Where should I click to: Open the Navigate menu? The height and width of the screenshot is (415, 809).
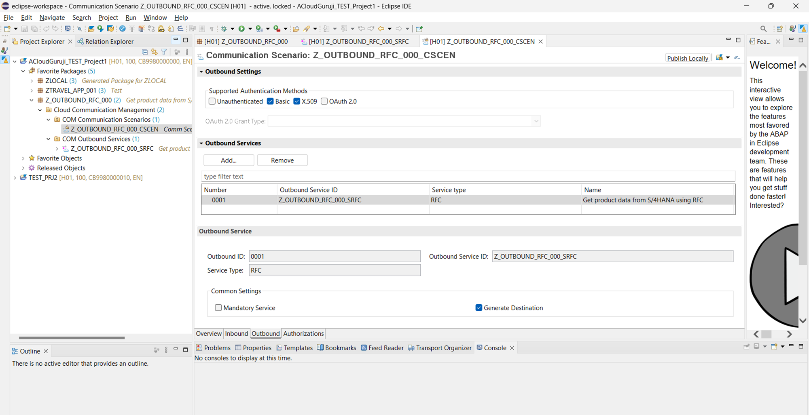[52, 18]
